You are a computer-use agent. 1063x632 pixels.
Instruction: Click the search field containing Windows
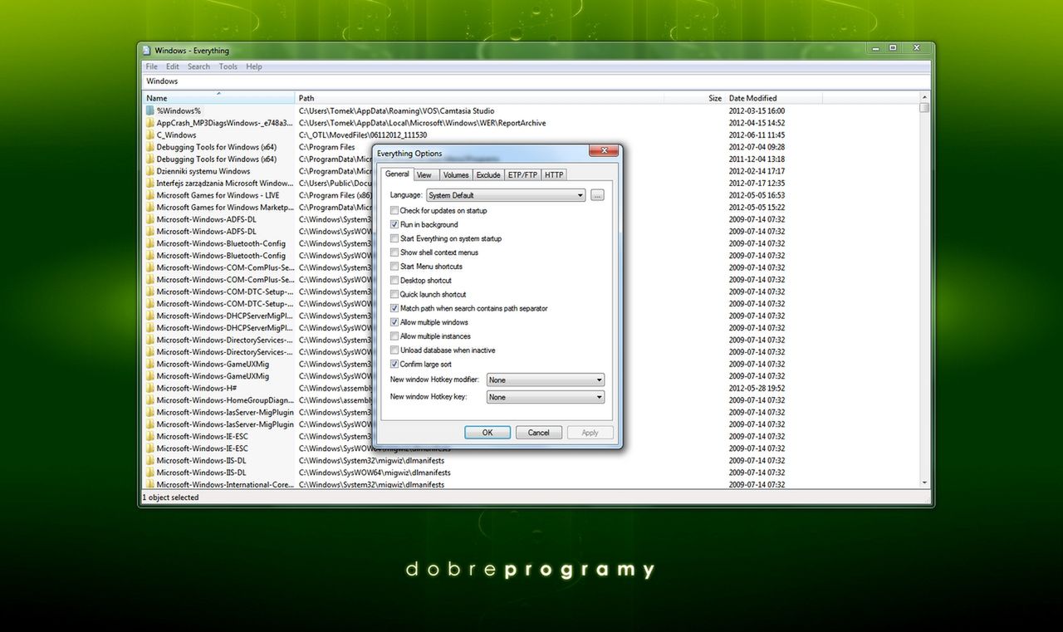(536, 81)
